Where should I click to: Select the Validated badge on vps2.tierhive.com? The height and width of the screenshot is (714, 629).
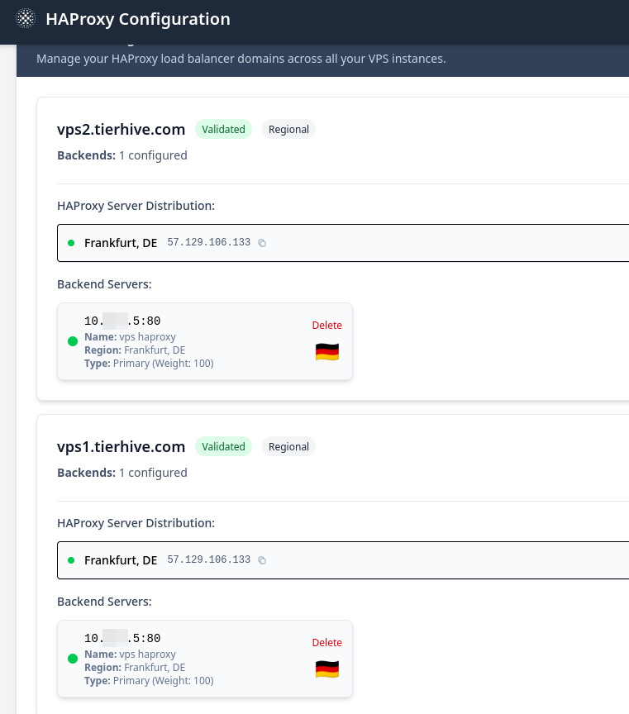tap(223, 129)
